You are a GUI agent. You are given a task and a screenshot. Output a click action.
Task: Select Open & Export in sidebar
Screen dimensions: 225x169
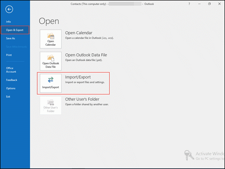tap(15, 30)
